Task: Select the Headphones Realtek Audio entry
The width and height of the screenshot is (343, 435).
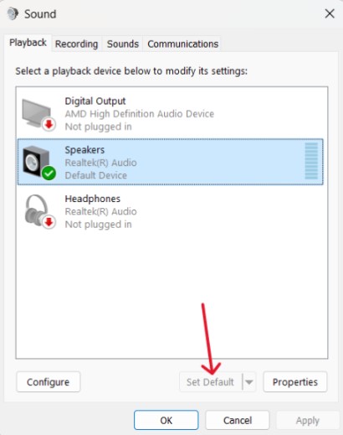Action: tap(171, 211)
